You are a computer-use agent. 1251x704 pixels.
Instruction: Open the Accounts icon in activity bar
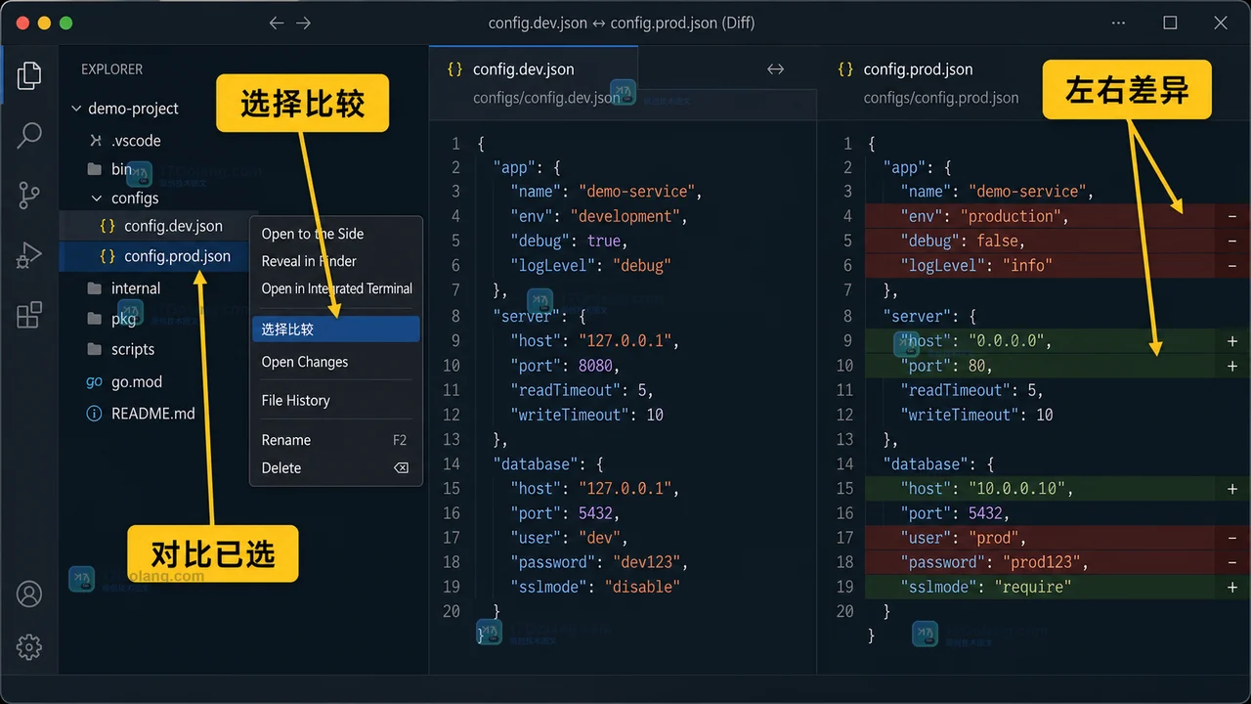29,594
